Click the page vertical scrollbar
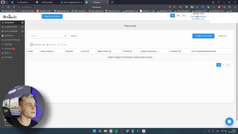Viewport: 238px width, 134px height. coord(237,71)
